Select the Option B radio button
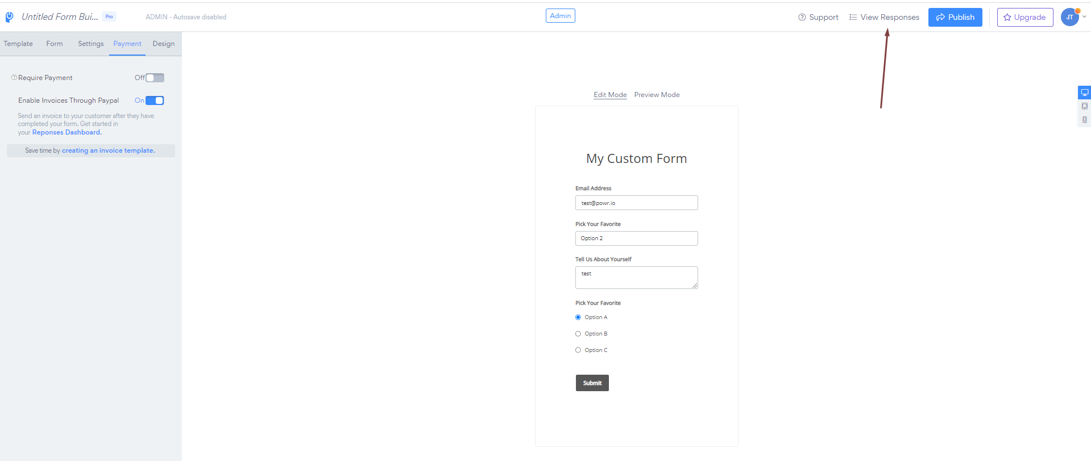This screenshot has width=1091, height=461. click(578, 334)
